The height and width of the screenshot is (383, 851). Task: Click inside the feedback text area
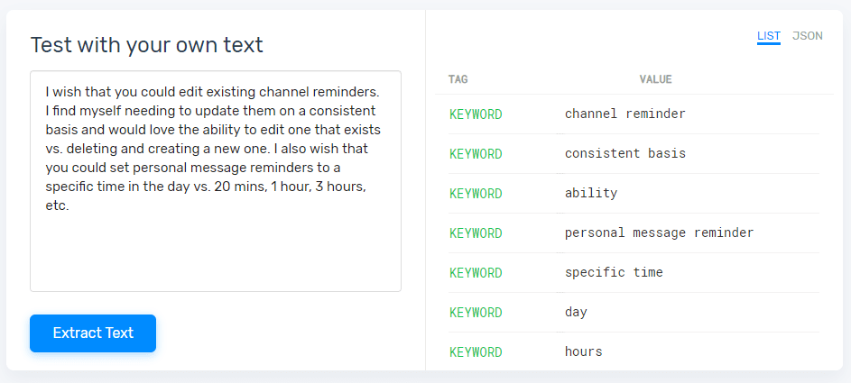[215, 243]
